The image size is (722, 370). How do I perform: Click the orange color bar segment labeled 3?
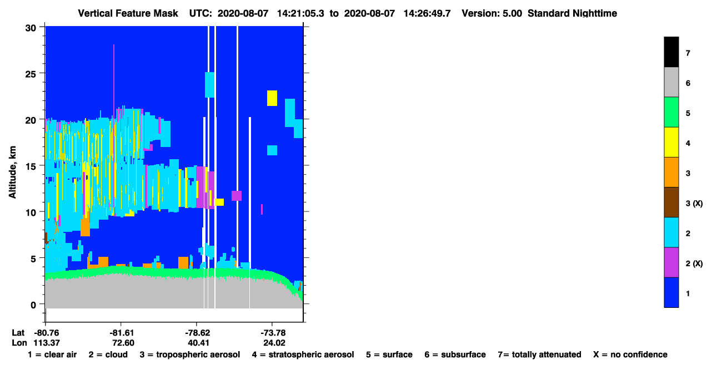pos(671,172)
